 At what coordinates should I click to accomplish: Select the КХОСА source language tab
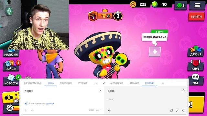51,83
